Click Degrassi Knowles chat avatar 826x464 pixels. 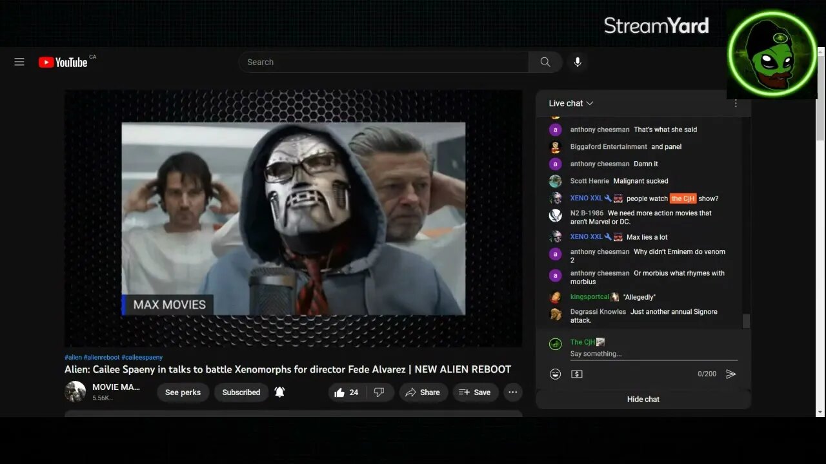555,314
